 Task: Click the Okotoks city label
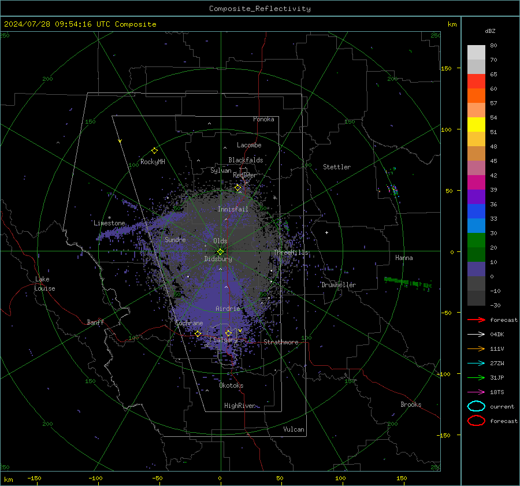[231, 385]
